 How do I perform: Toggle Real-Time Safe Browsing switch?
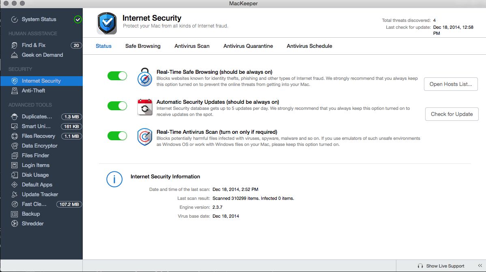pyautogui.click(x=117, y=76)
